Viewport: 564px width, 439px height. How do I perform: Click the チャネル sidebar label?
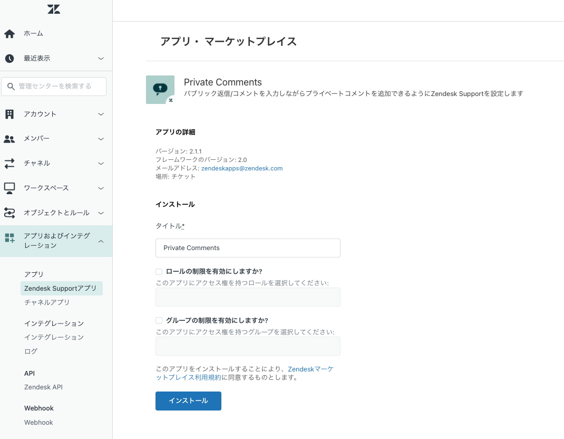point(37,163)
